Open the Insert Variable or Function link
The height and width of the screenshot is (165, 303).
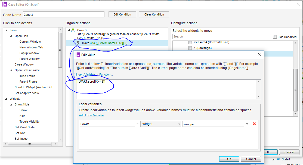click(94, 74)
